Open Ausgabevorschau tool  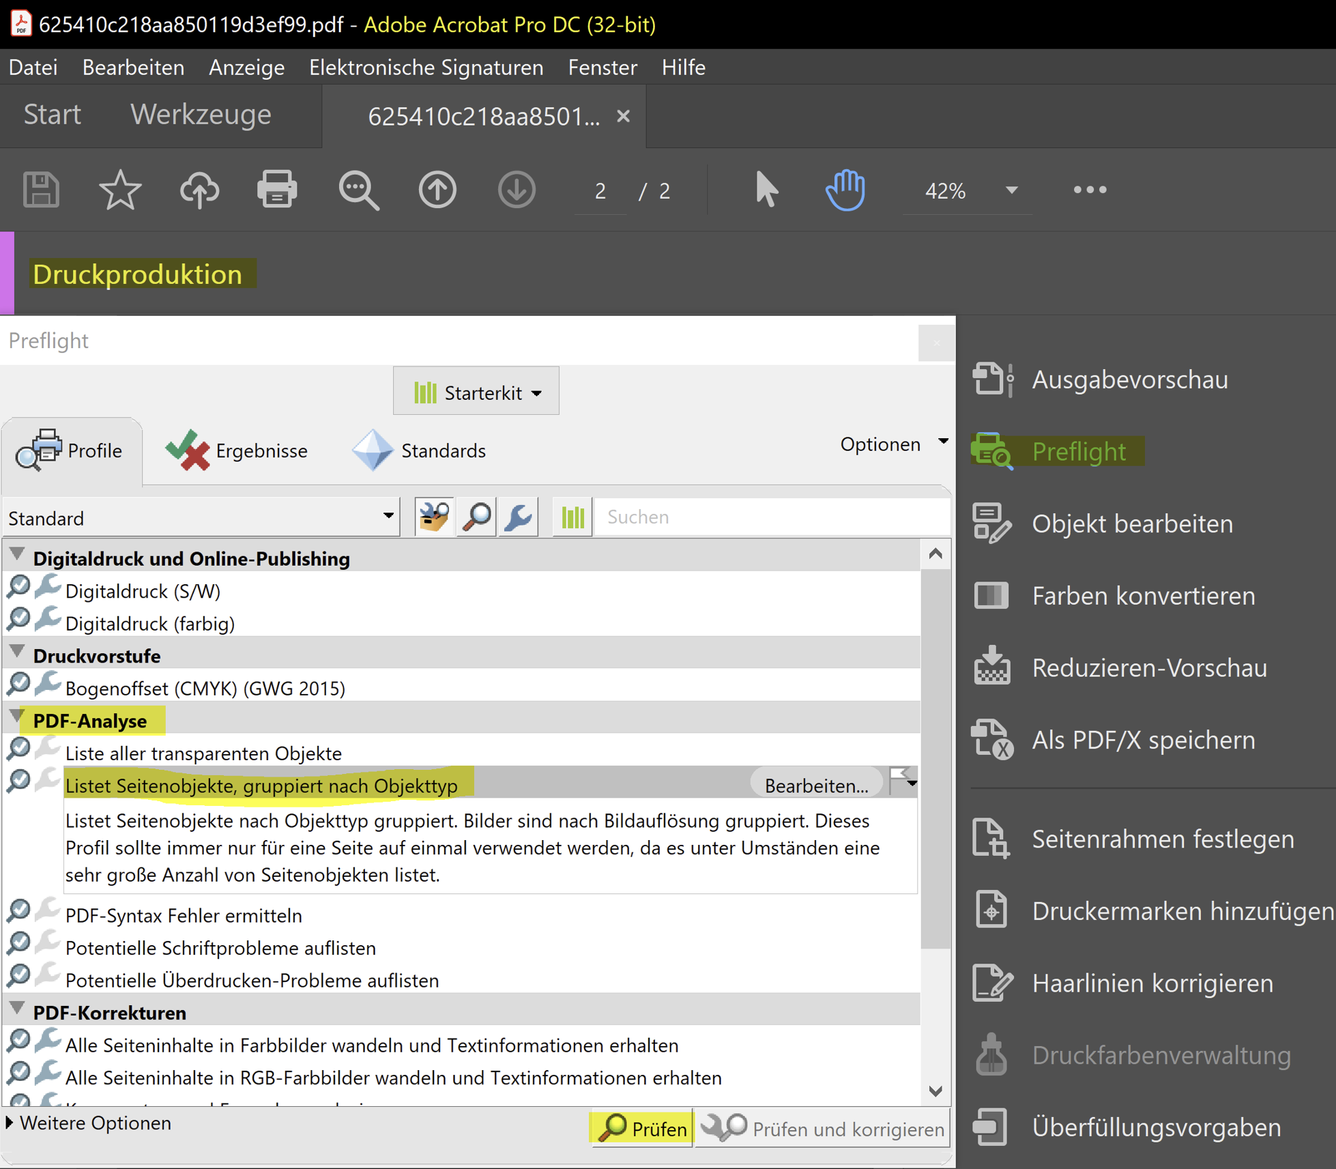pos(1129,379)
